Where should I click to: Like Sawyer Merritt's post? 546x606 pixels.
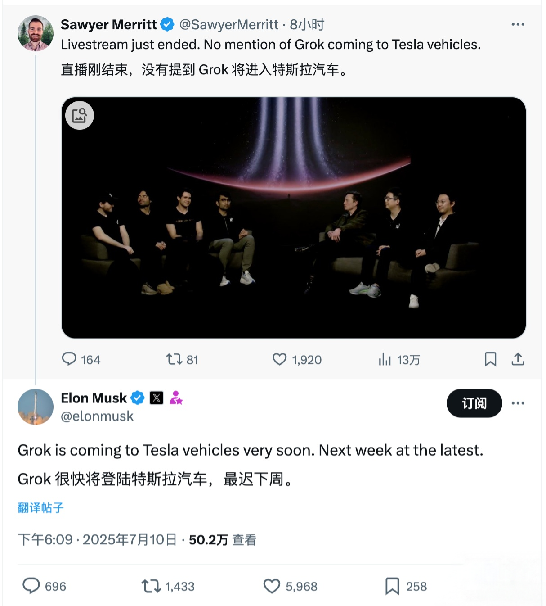279,359
